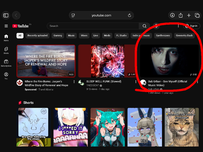Select the Live filter chip

(96, 35)
